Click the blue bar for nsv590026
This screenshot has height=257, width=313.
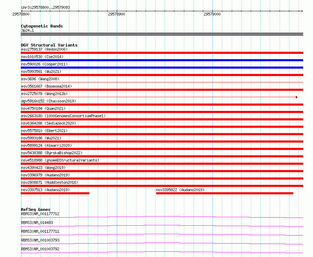point(162,68)
